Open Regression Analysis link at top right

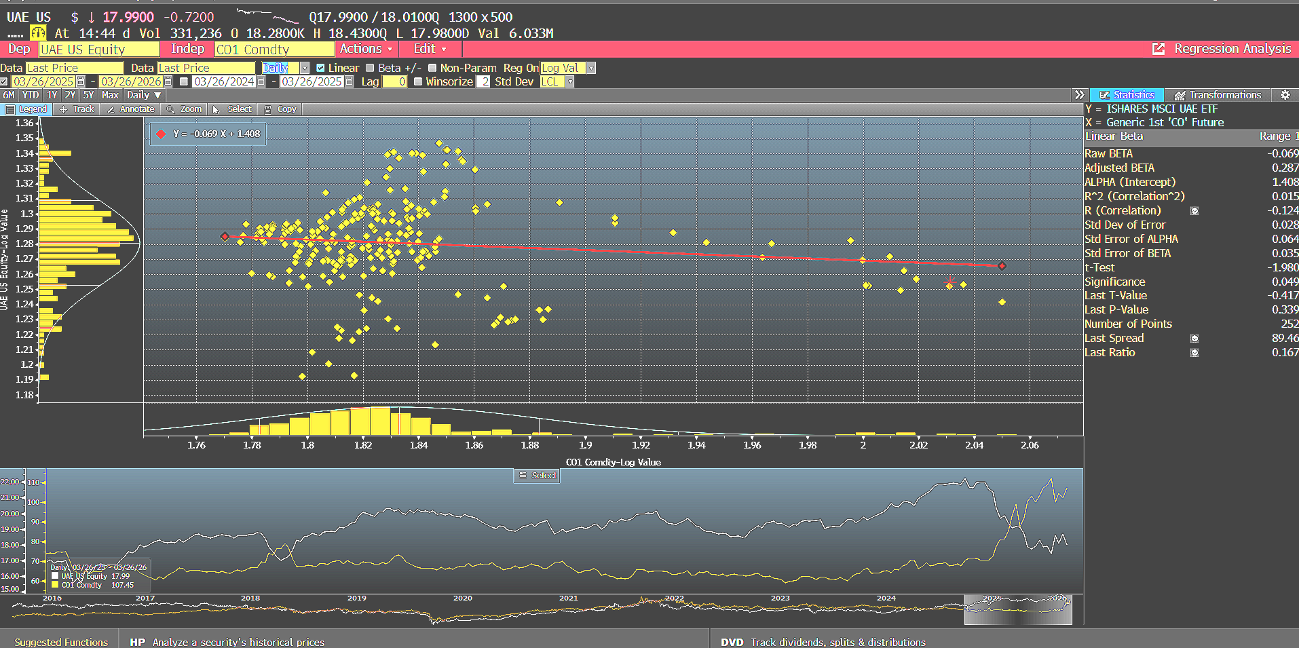tap(1232, 49)
